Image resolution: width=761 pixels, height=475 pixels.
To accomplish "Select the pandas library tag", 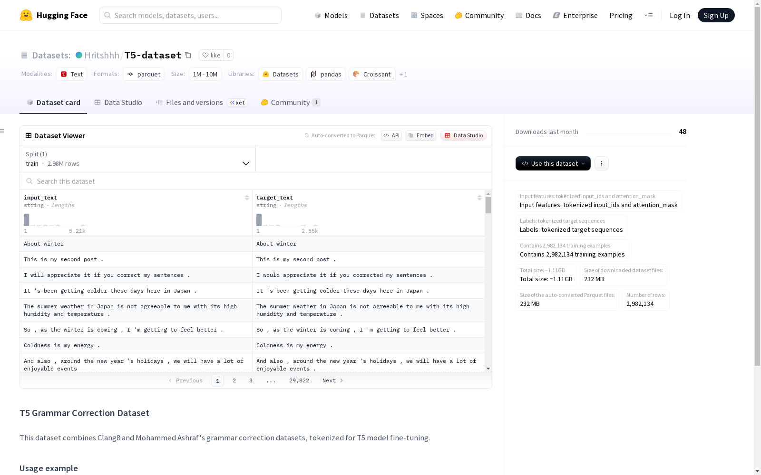I will (x=326, y=74).
